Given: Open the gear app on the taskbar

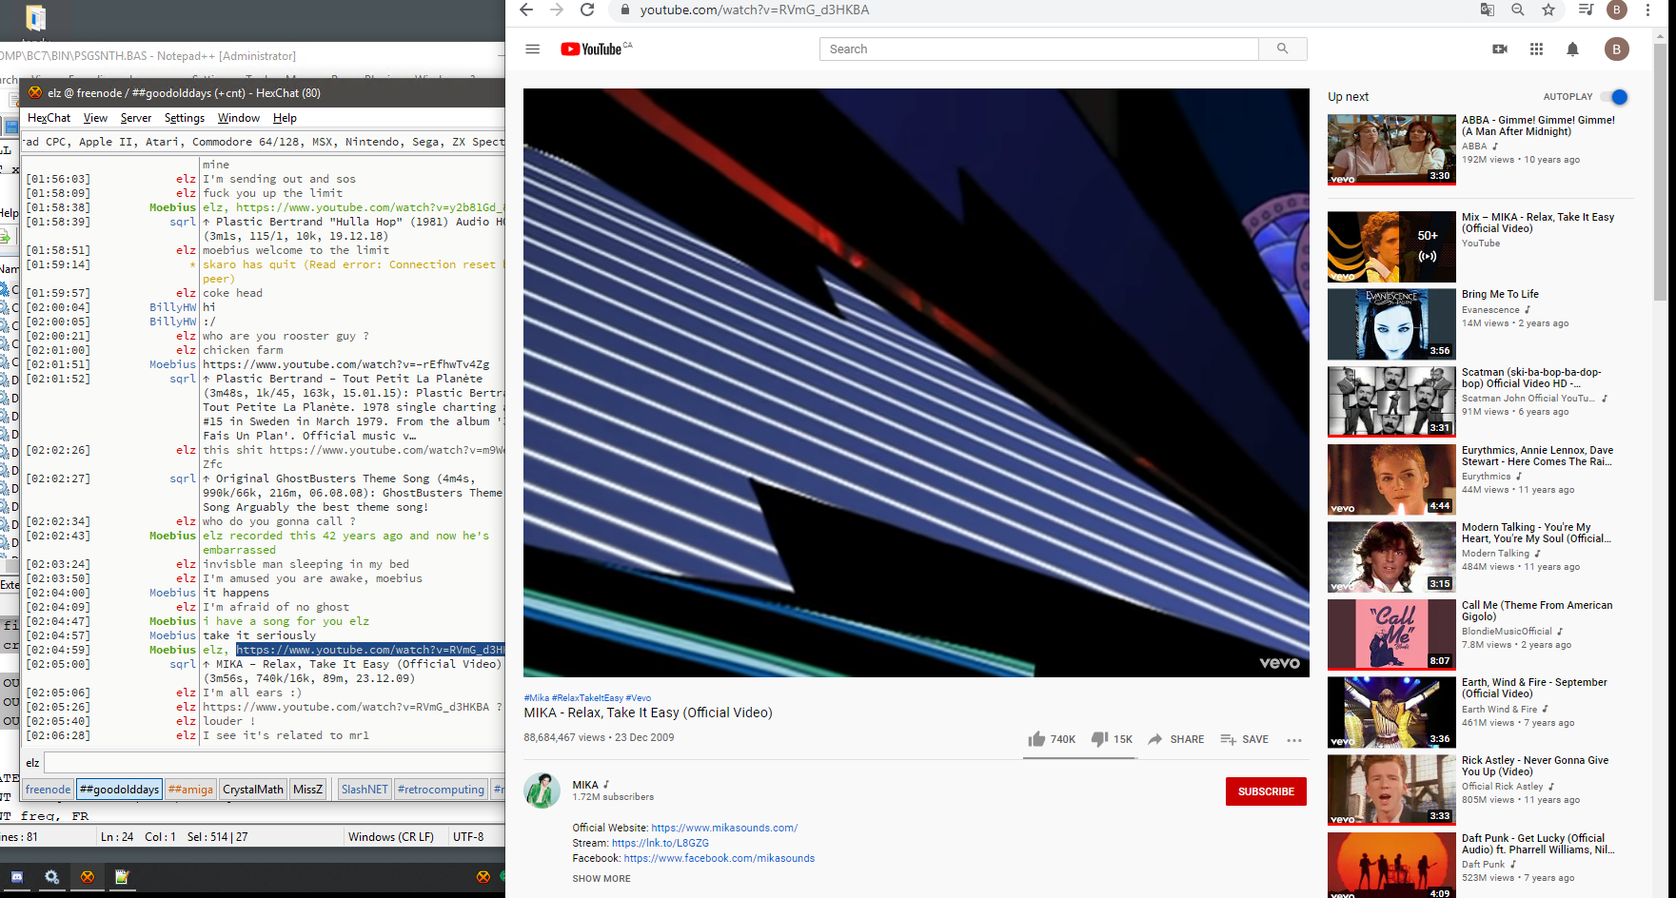Looking at the screenshot, I should point(51,877).
